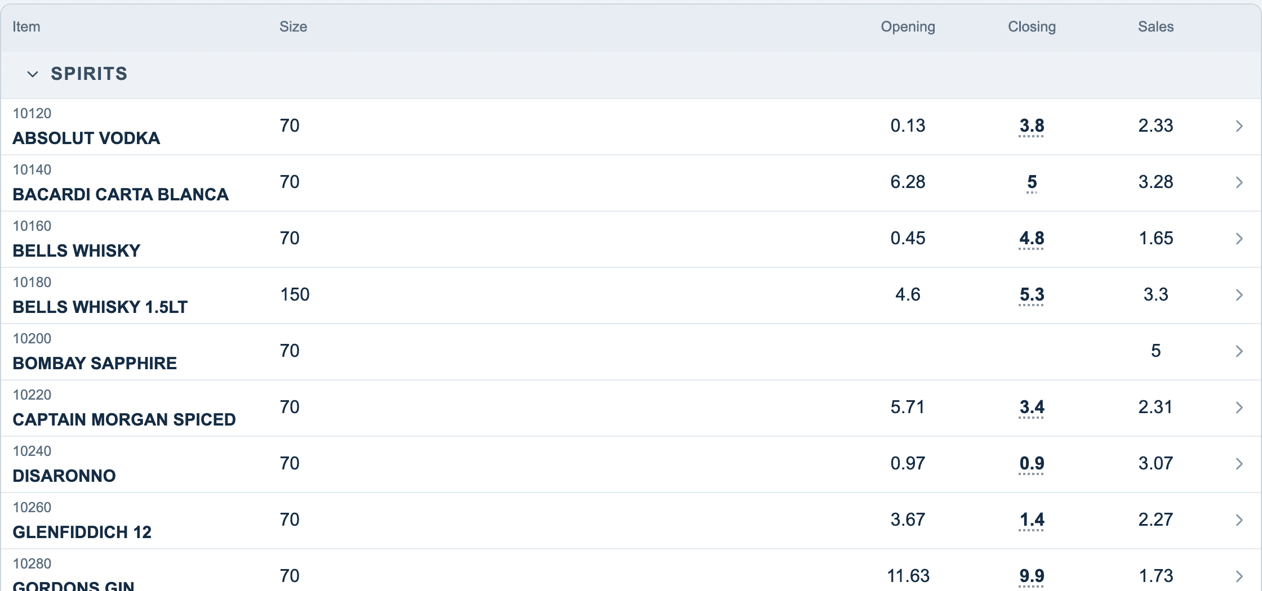Edit closing value 5 for Bacardi
This screenshot has height=591, width=1262.
[1032, 182]
